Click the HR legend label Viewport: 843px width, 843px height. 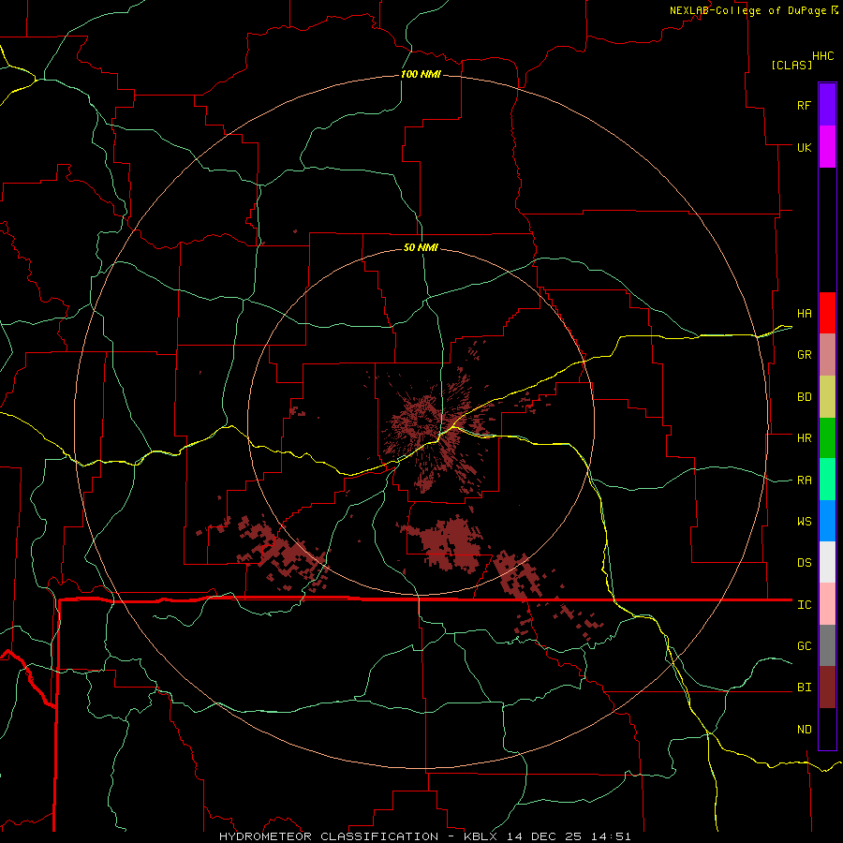click(x=805, y=438)
